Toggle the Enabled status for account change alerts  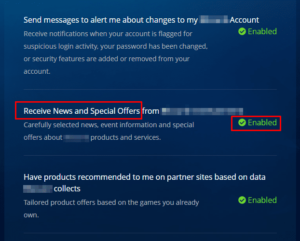click(258, 31)
